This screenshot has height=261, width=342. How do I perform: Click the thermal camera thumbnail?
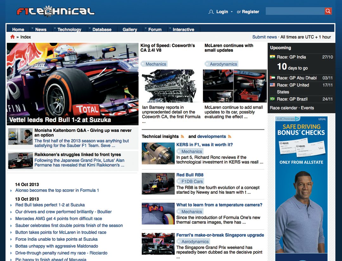(158, 214)
